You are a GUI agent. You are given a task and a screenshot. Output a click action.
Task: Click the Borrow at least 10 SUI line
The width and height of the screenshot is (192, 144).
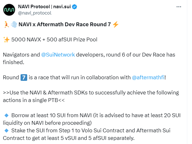(92, 119)
